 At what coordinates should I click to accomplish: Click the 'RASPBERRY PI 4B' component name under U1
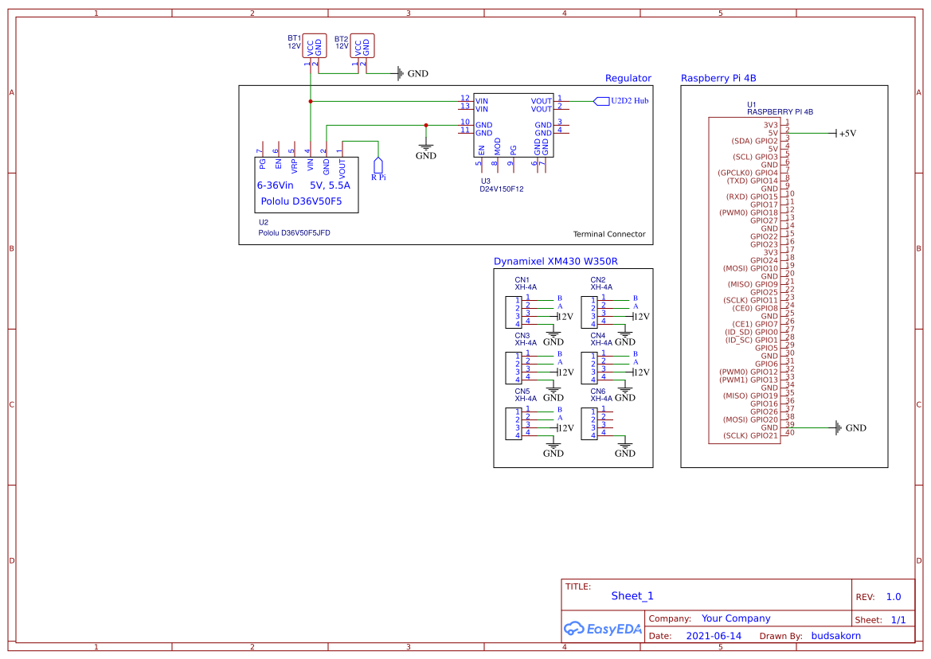pyautogui.click(x=780, y=112)
